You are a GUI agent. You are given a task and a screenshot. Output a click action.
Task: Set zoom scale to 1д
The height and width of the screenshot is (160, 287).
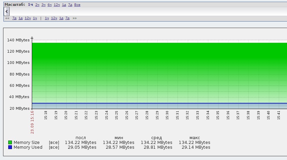(64, 5)
